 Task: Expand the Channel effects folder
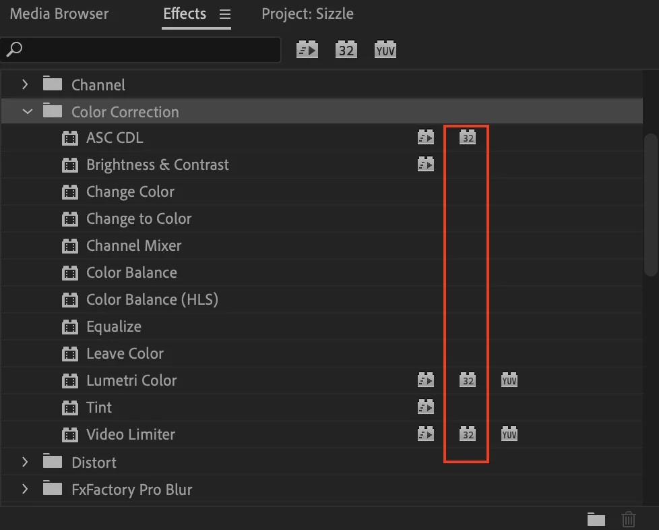25,84
